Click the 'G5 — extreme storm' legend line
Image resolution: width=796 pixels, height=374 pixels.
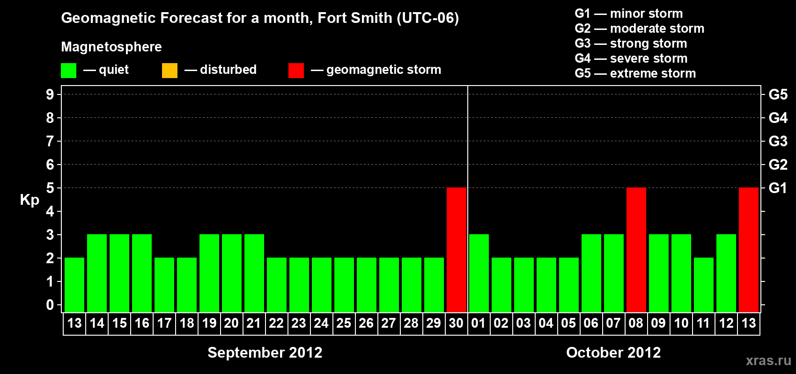coord(635,73)
